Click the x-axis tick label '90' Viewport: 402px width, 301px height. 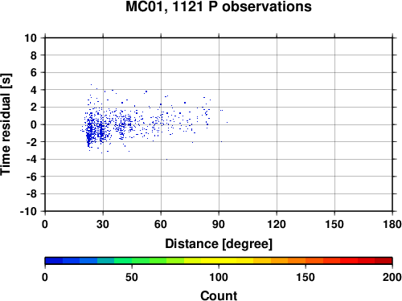219,224
